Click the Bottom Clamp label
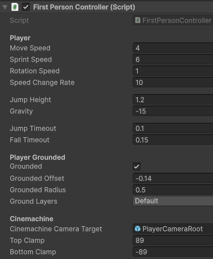Image resolution: width=213 pixels, height=259 pixels. 33,252
